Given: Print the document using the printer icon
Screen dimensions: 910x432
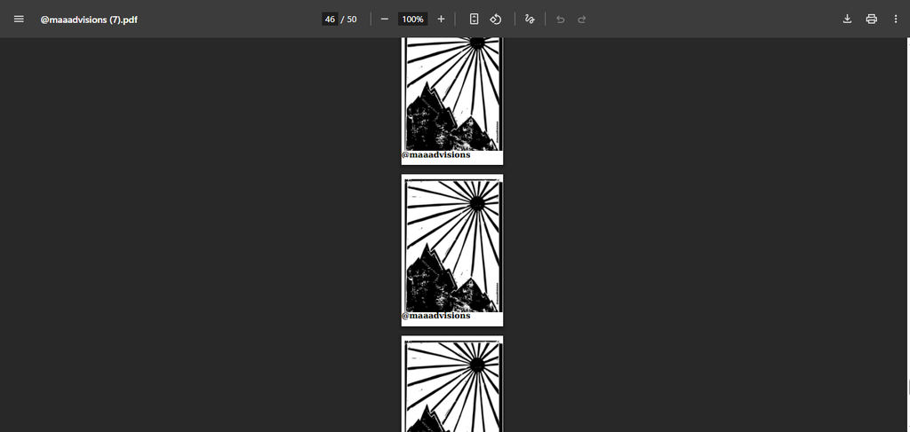Looking at the screenshot, I should click(871, 20).
